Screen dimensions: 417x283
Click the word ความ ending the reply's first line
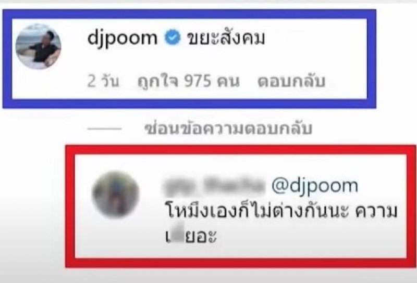(376, 212)
